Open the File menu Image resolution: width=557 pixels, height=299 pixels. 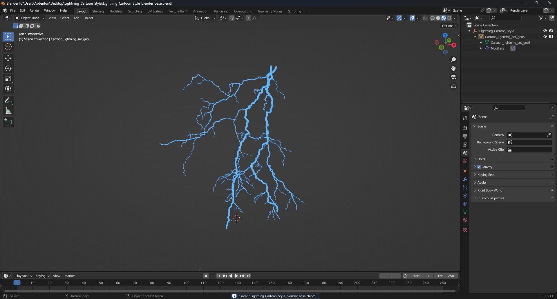(x=13, y=10)
